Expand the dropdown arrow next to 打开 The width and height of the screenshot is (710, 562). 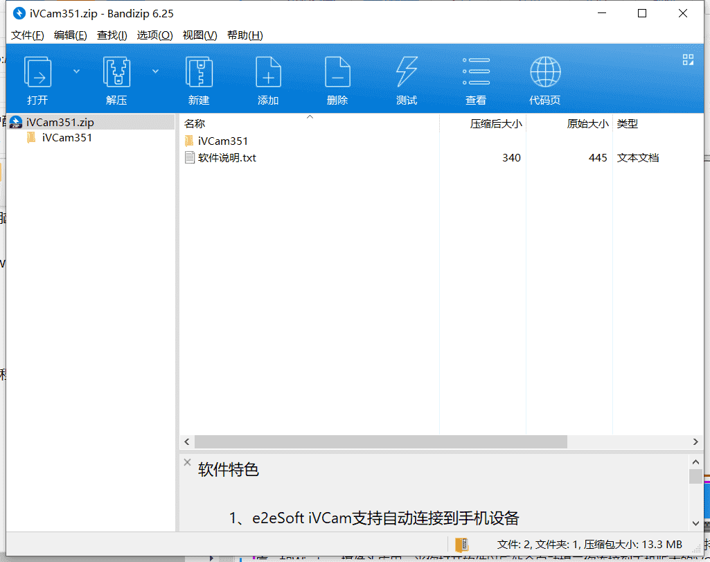click(x=76, y=71)
